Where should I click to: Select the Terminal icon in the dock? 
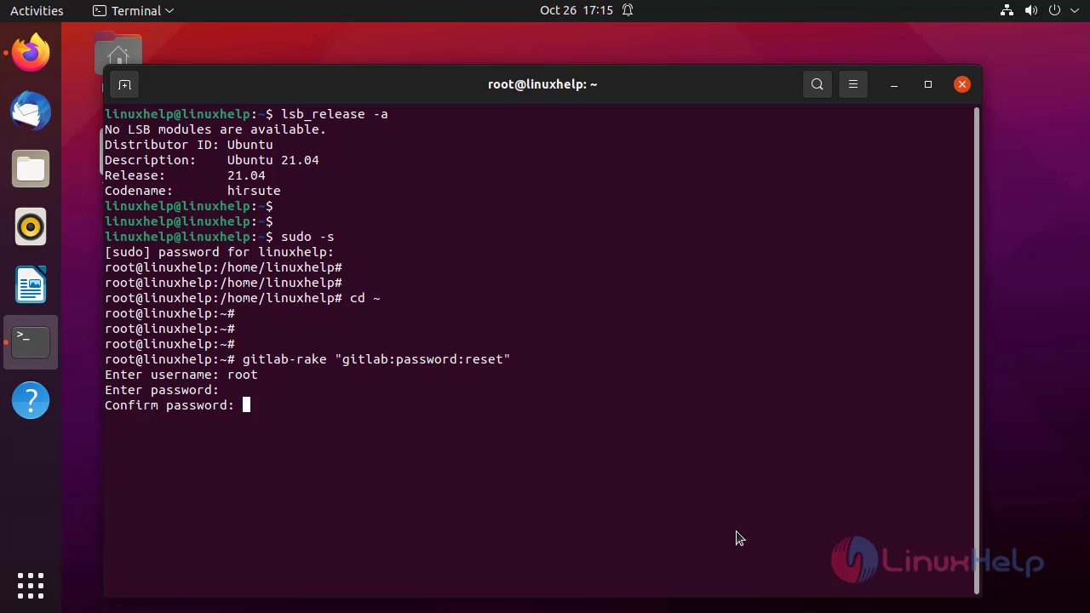click(x=31, y=342)
